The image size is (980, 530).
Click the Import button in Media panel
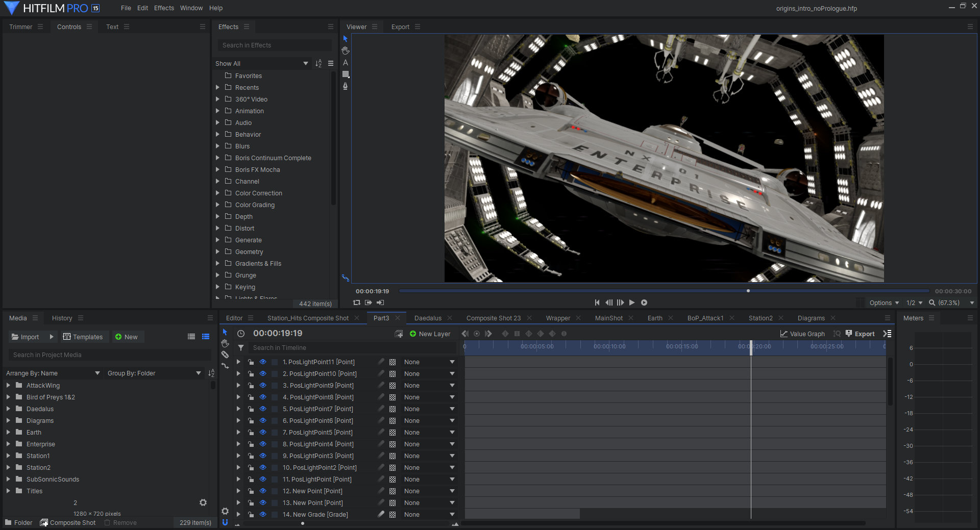(26, 337)
